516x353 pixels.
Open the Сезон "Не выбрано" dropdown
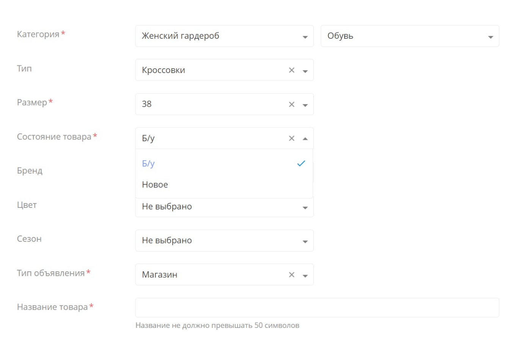pyautogui.click(x=224, y=241)
